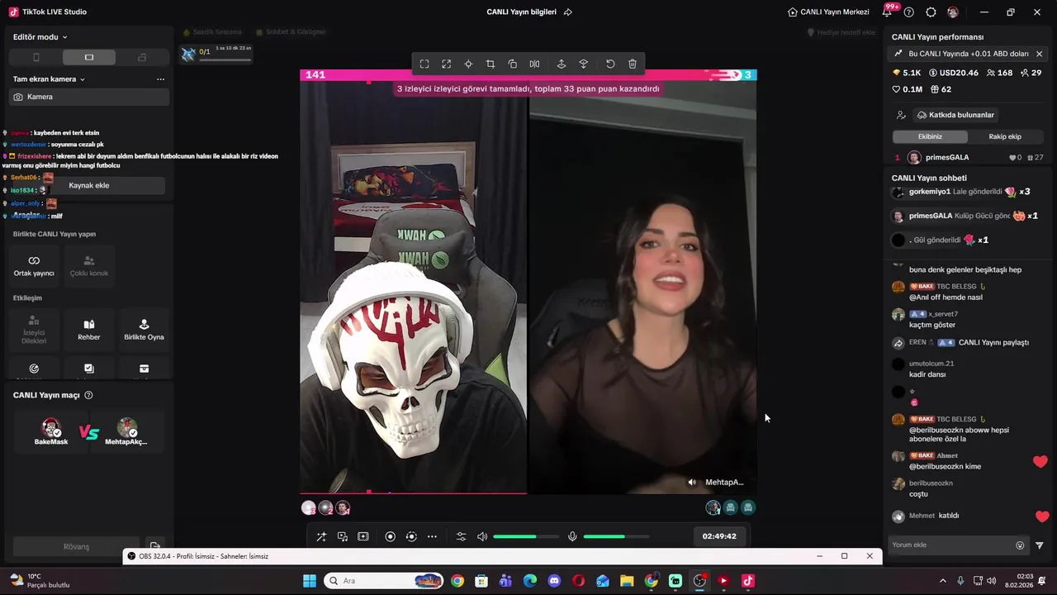The width and height of the screenshot is (1057, 595).
Task: Select the crop tool in the source toolbar
Action: point(491,64)
